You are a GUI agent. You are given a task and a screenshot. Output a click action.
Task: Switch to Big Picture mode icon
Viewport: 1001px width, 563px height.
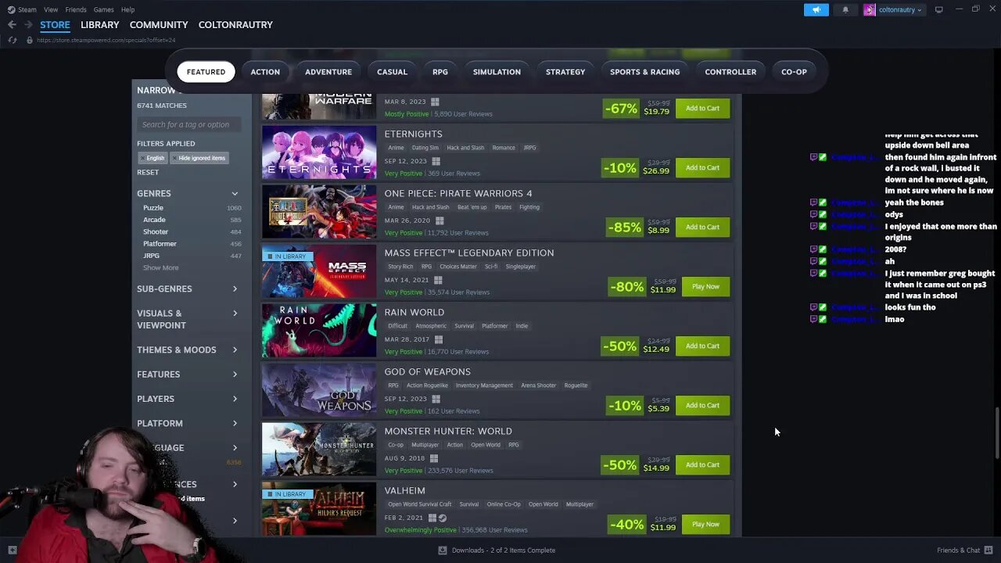(938, 9)
